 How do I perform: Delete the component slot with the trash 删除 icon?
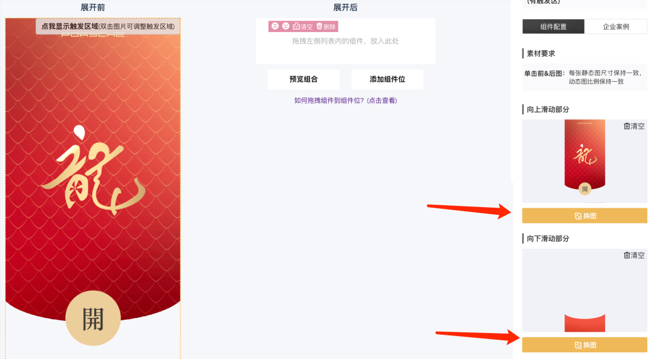[326, 26]
